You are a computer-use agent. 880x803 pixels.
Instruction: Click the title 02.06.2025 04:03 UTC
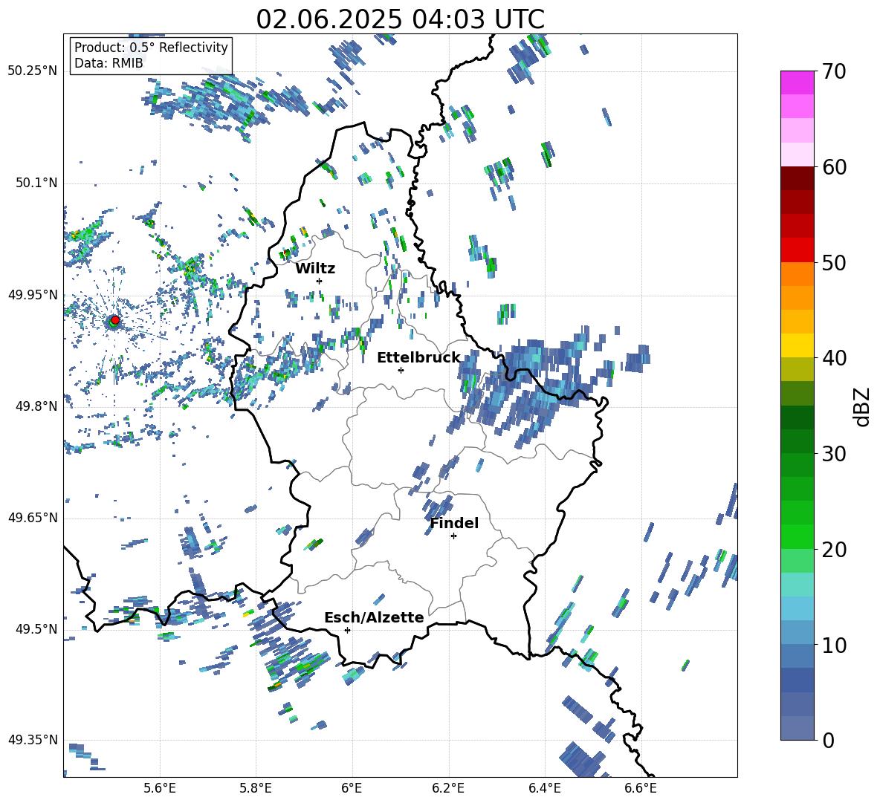(x=400, y=19)
